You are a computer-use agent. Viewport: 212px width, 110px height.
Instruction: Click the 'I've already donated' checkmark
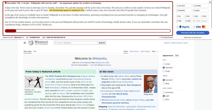[160, 37]
